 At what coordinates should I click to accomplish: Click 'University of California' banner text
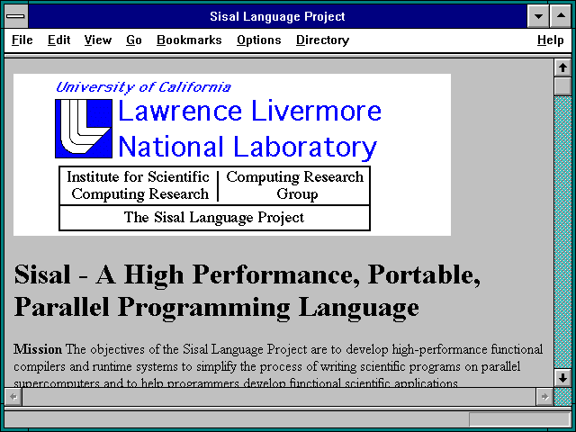[143, 87]
